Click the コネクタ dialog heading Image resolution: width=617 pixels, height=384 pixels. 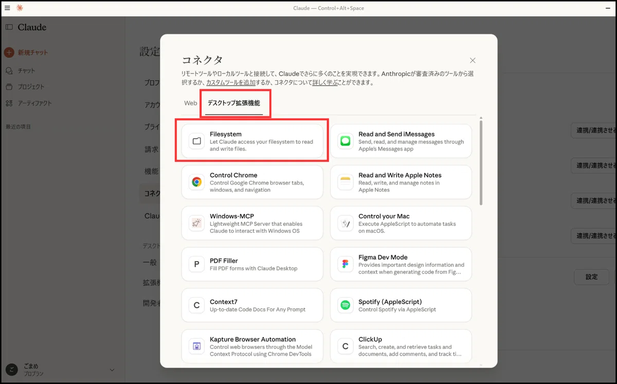[x=203, y=60]
